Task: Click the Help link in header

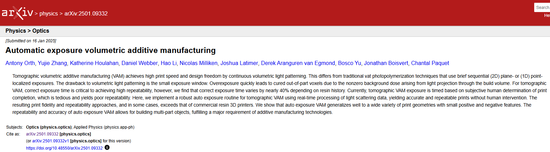Action: pos(547,15)
